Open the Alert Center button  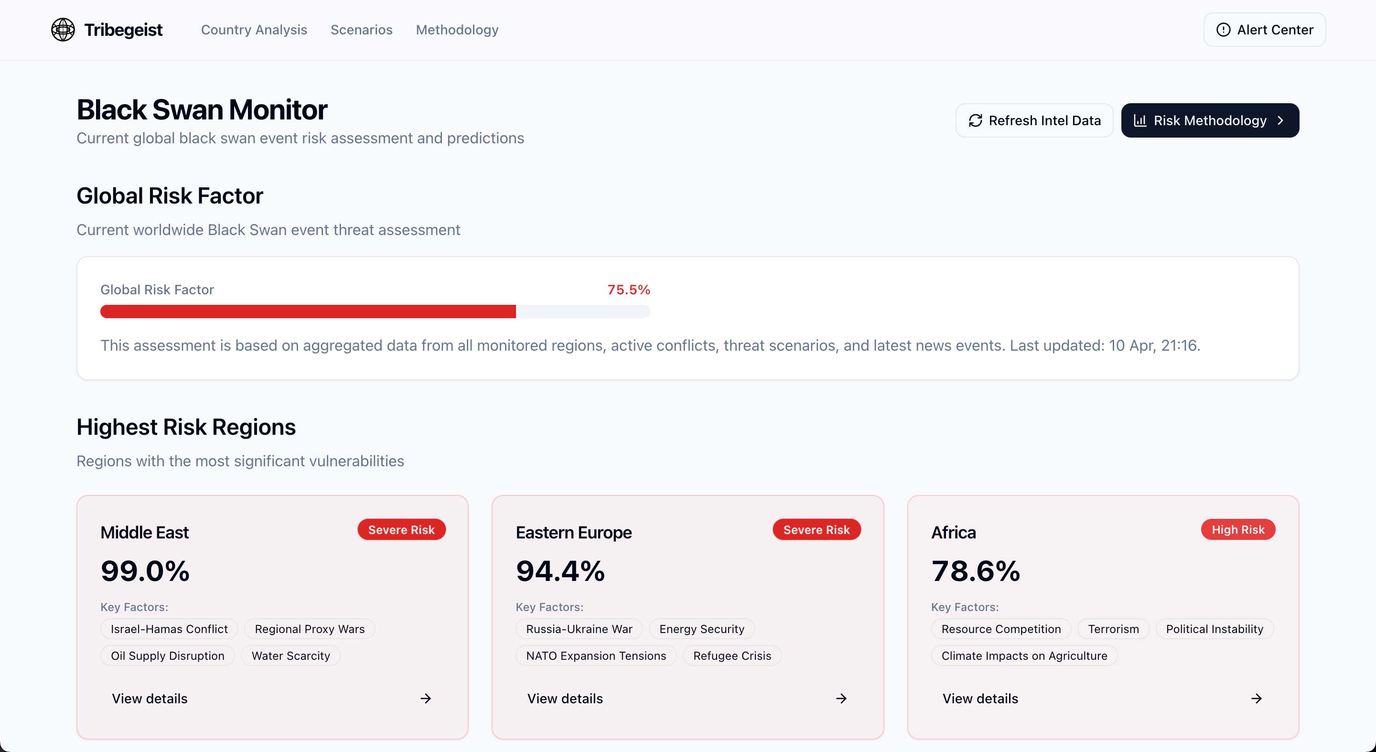pyautogui.click(x=1264, y=30)
